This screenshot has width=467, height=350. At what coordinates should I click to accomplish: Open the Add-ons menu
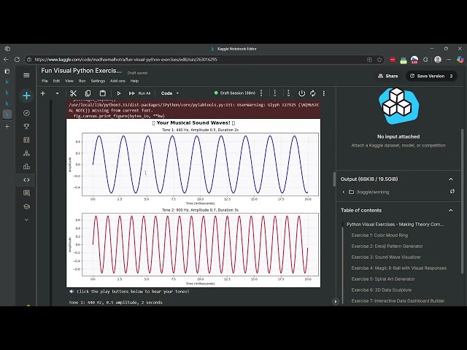coord(117,81)
